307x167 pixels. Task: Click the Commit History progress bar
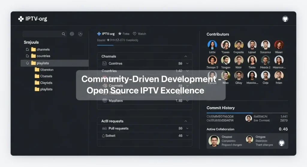(247, 113)
